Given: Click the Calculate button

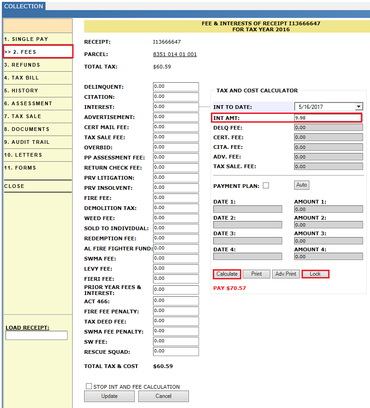Looking at the screenshot, I should (x=227, y=274).
